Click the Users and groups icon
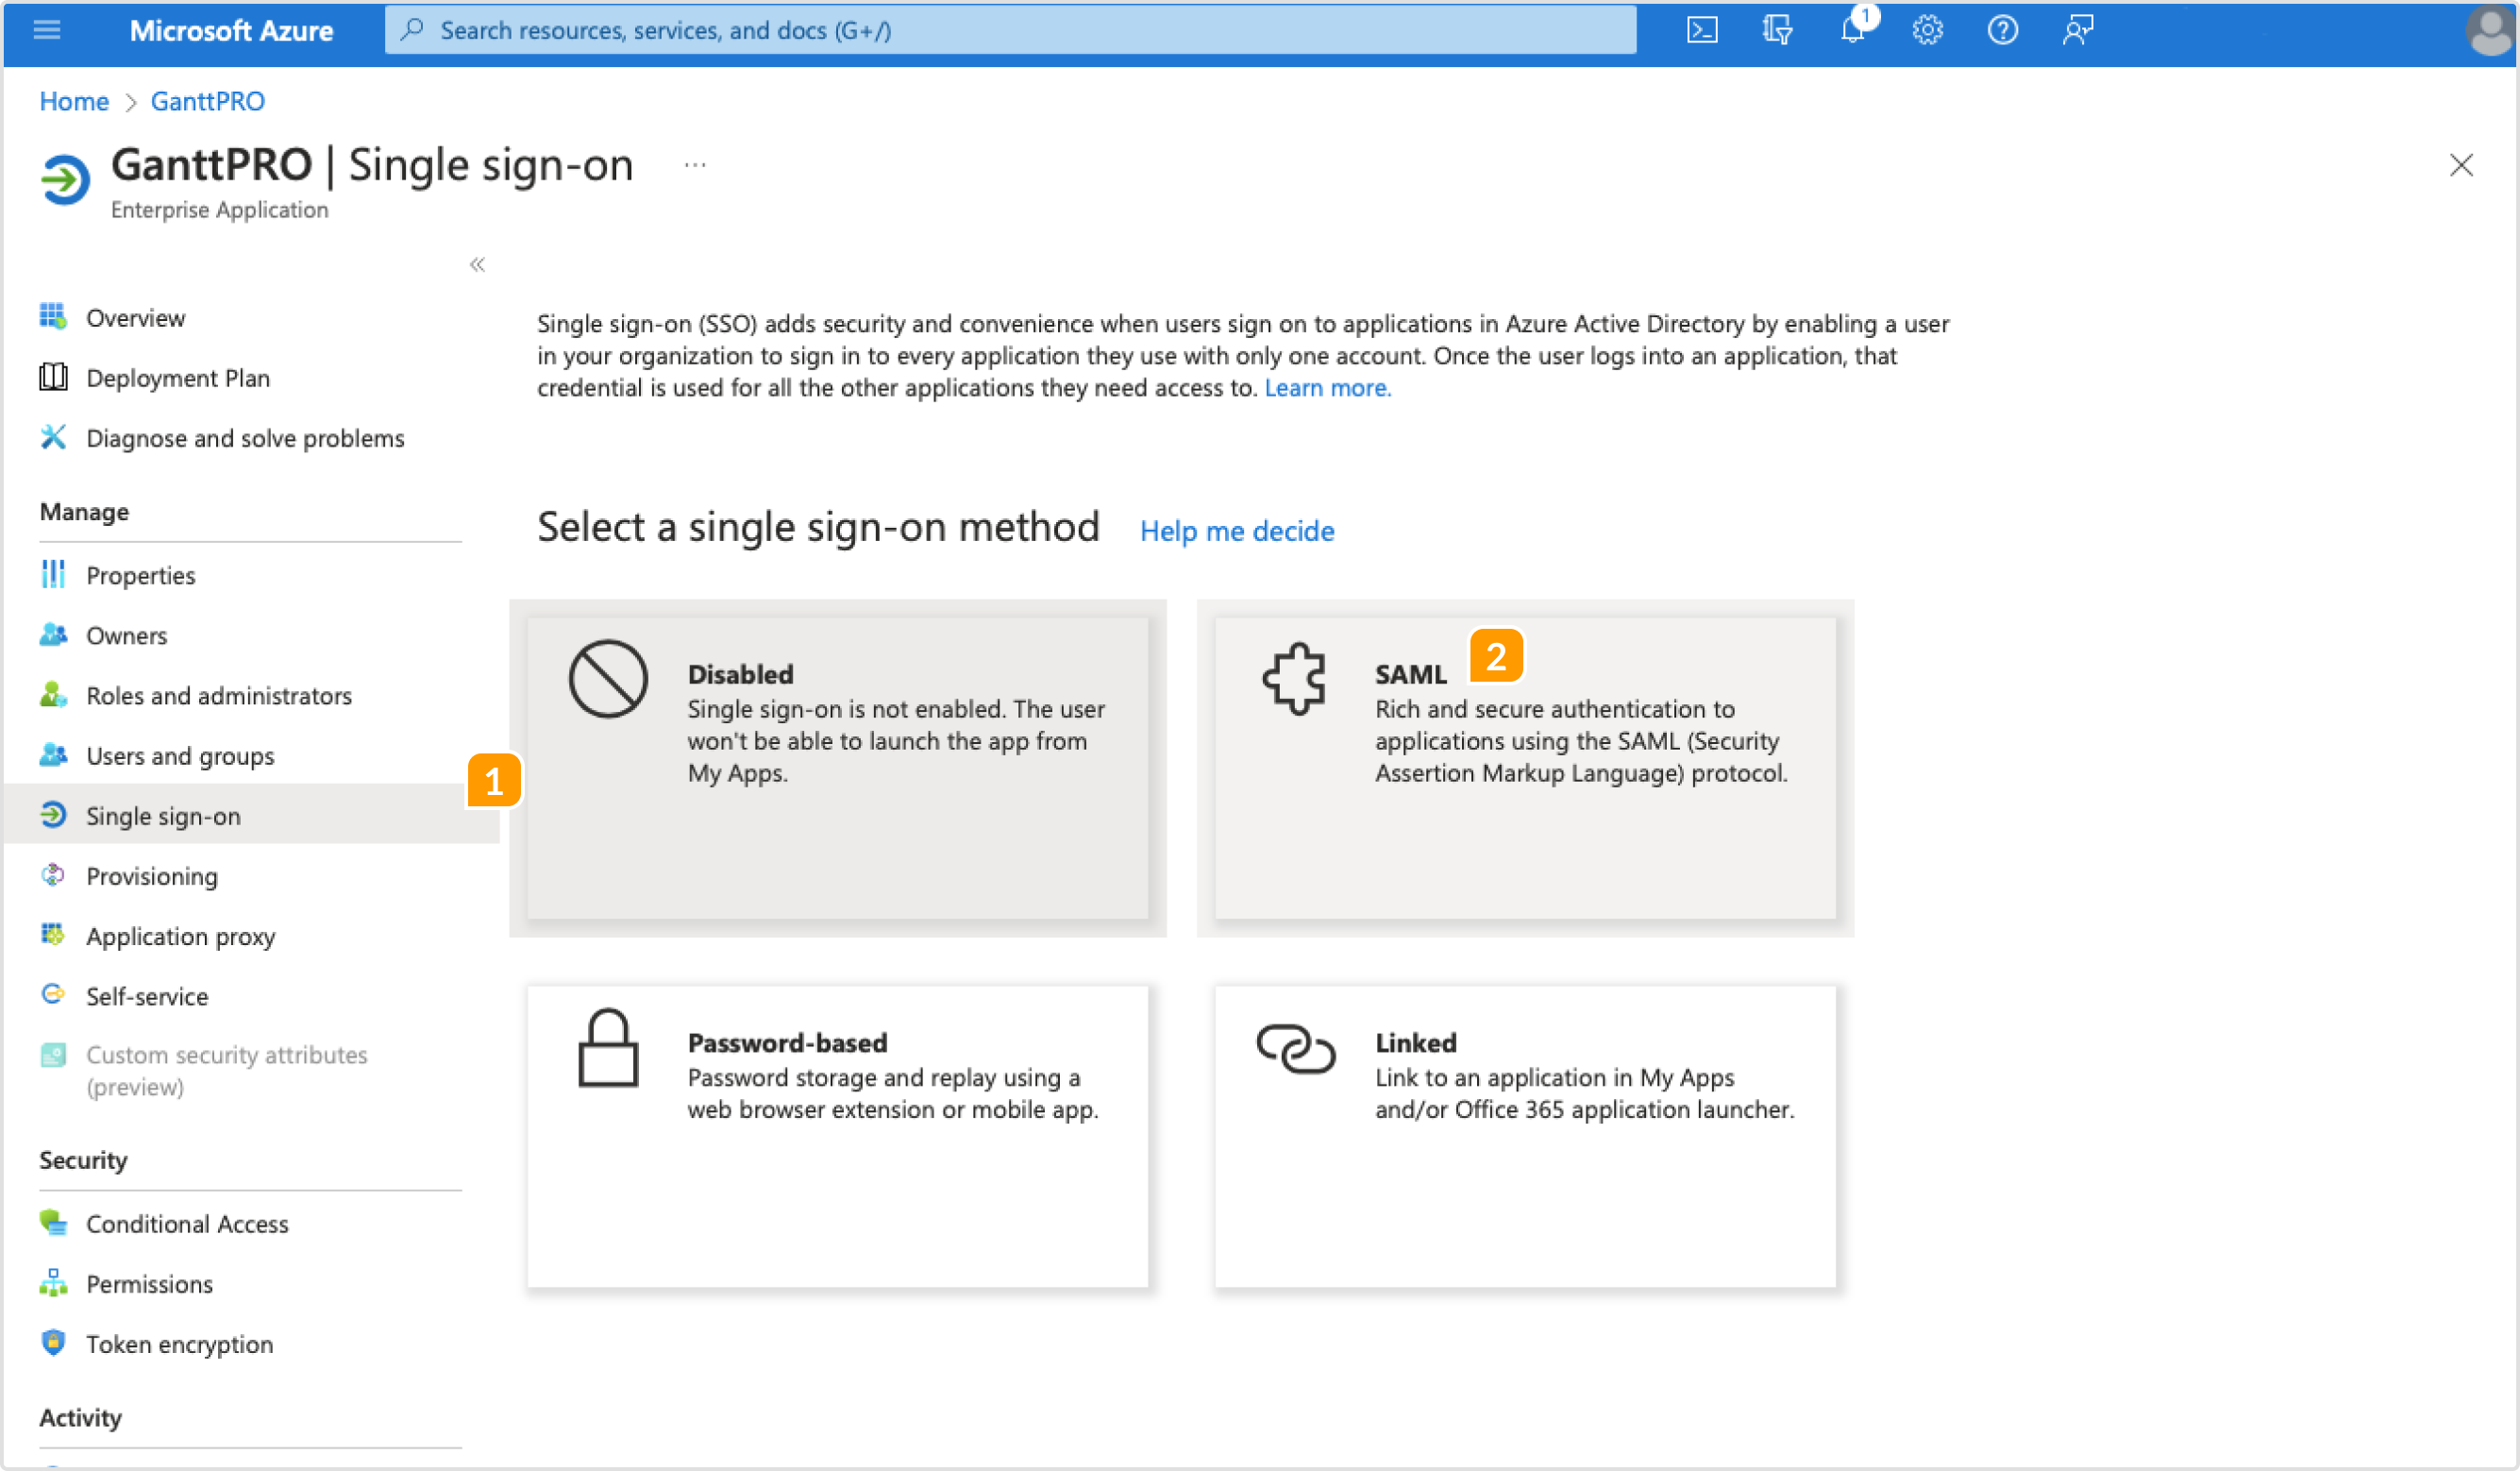This screenshot has width=2520, height=1471. coord(53,754)
